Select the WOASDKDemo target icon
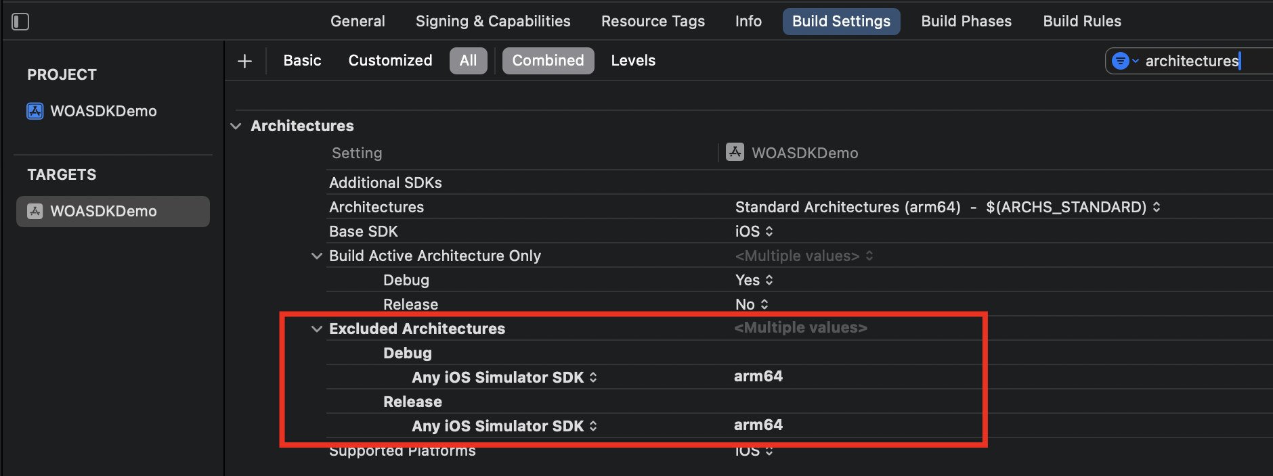1273x476 pixels. click(x=35, y=211)
